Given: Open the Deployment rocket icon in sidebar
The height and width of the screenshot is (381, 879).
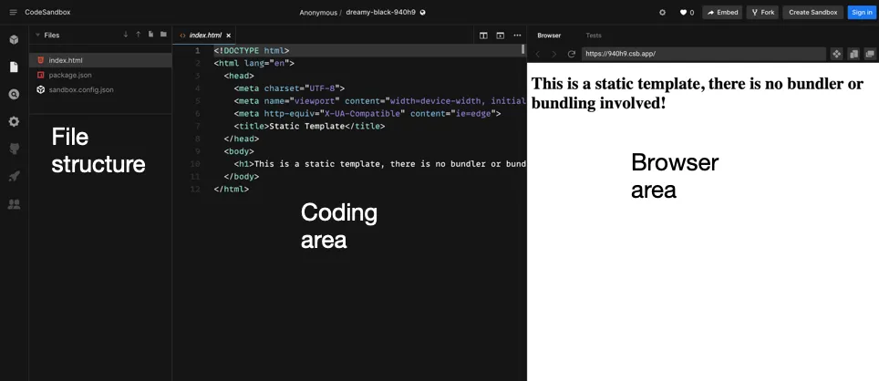Looking at the screenshot, I should 14,177.
